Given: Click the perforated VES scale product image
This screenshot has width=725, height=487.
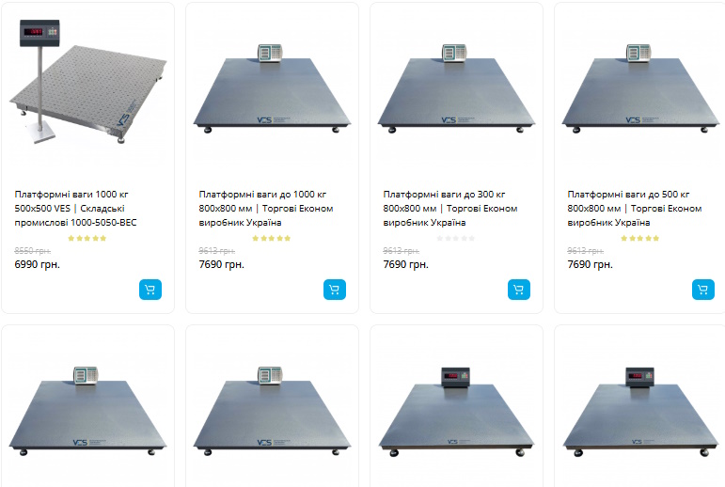Looking at the screenshot, I should coord(87,81).
